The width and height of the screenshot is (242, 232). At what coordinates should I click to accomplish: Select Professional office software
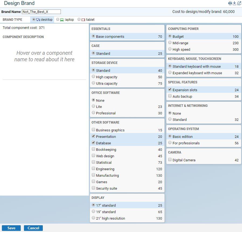(93, 112)
